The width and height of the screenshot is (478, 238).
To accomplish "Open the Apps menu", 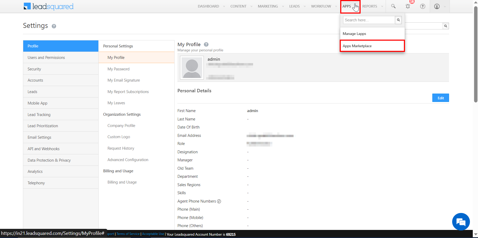I will (x=347, y=6).
